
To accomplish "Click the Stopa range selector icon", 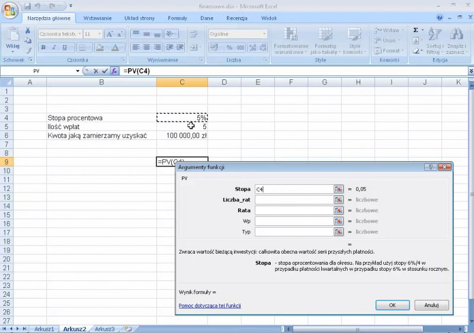I will coord(339,189).
